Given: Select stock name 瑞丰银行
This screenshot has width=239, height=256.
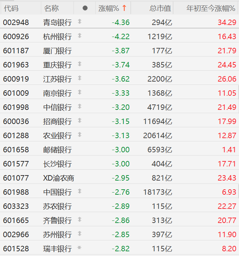Looking at the screenshot, I should coord(57,249).
